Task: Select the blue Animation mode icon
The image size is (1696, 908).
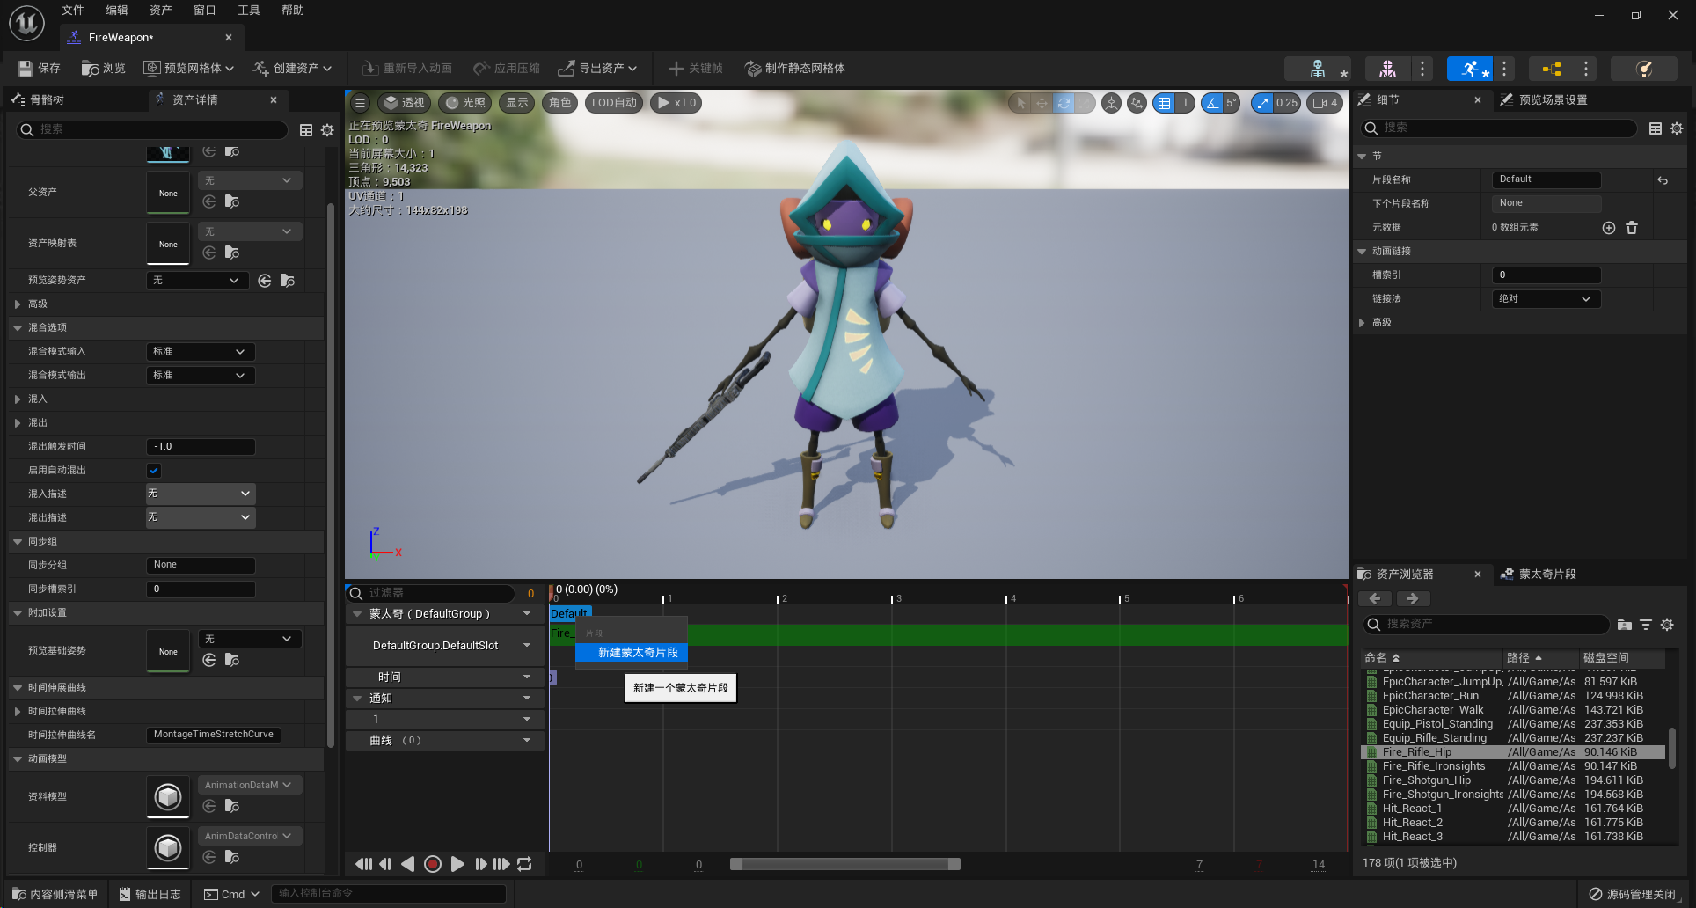Action: (1470, 69)
